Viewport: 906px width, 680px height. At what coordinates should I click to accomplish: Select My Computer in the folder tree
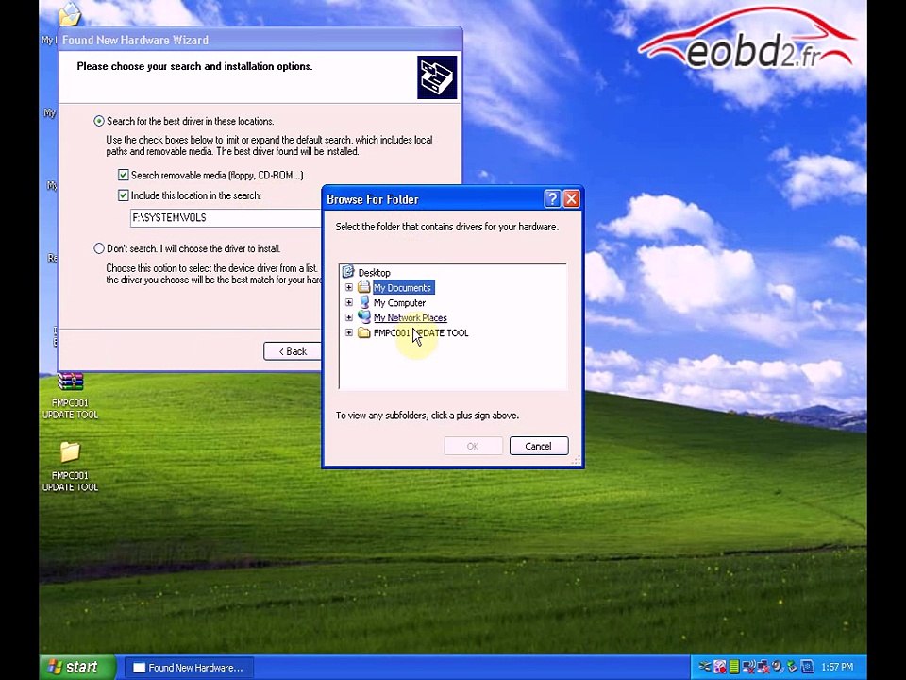click(x=399, y=302)
